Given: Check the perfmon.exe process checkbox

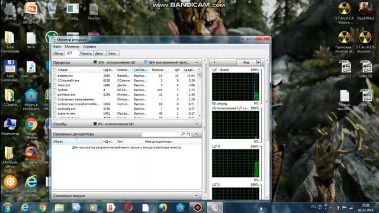Looking at the screenshot, I should [x=54, y=95].
